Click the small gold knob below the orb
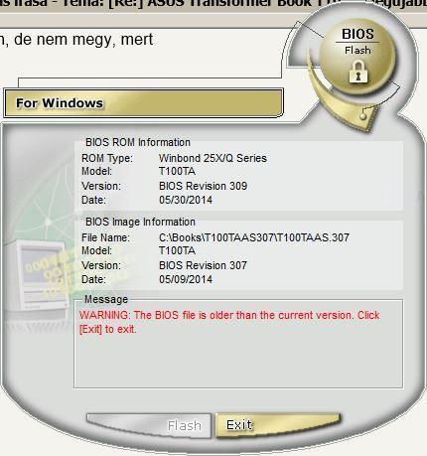 [x=363, y=116]
